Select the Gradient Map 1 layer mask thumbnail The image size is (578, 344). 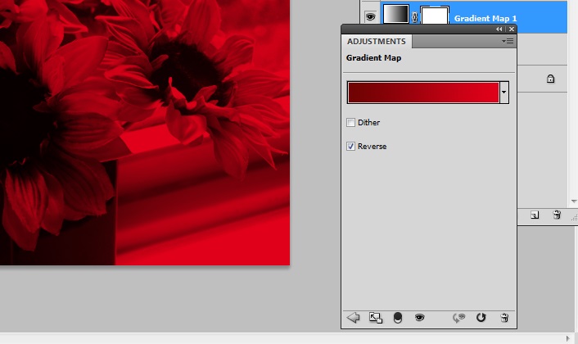[434, 16]
